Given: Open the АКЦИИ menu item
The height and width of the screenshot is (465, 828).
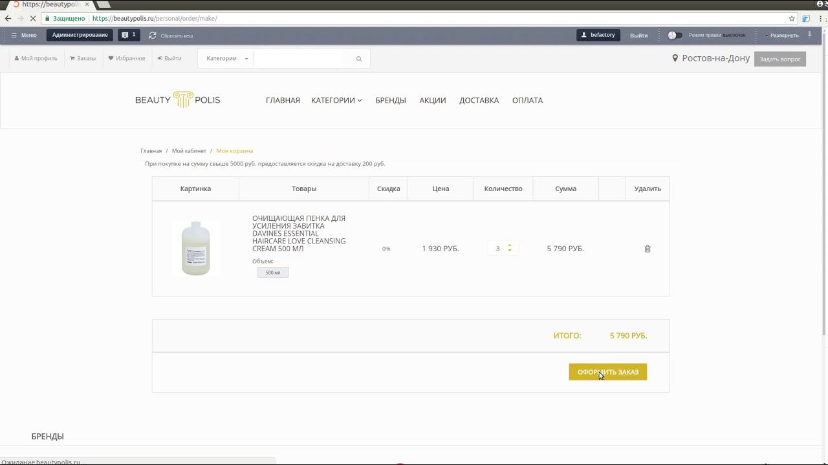Looking at the screenshot, I should point(433,100).
